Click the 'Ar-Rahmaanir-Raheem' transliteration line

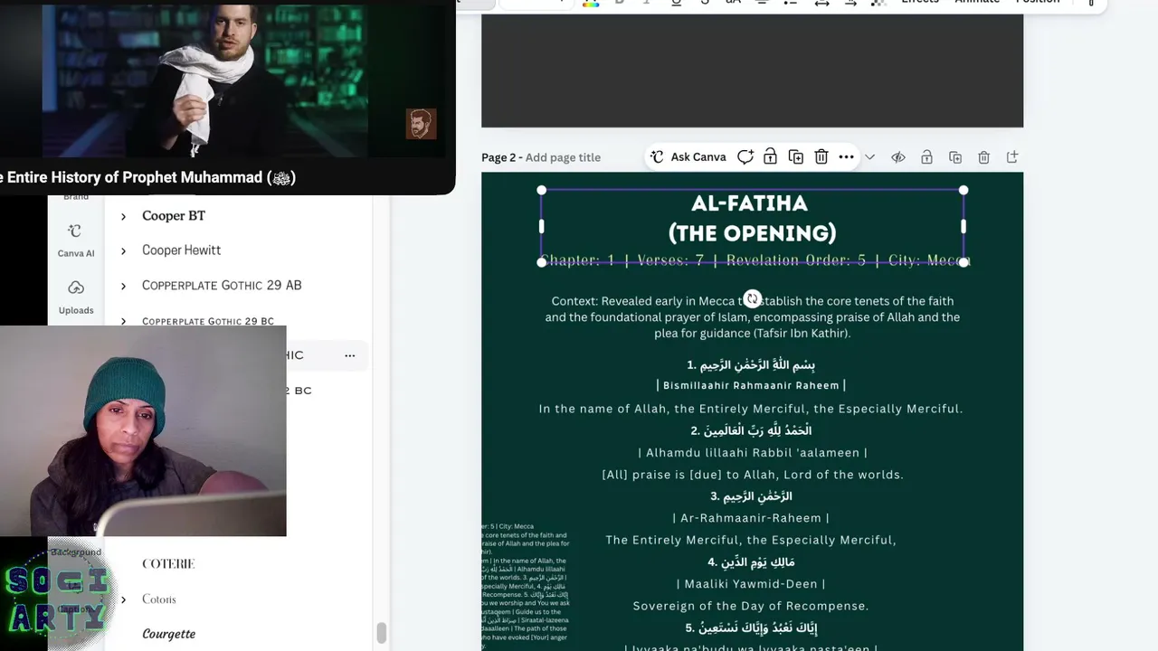pyautogui.click(x=751, y=518)
